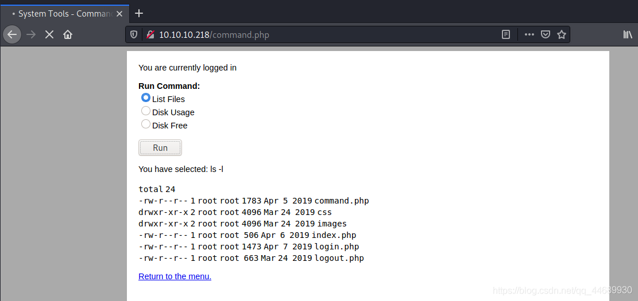Toggle reader view in the address bar
638x301 pixels.
pyautogui.click(x=506, y=34)
